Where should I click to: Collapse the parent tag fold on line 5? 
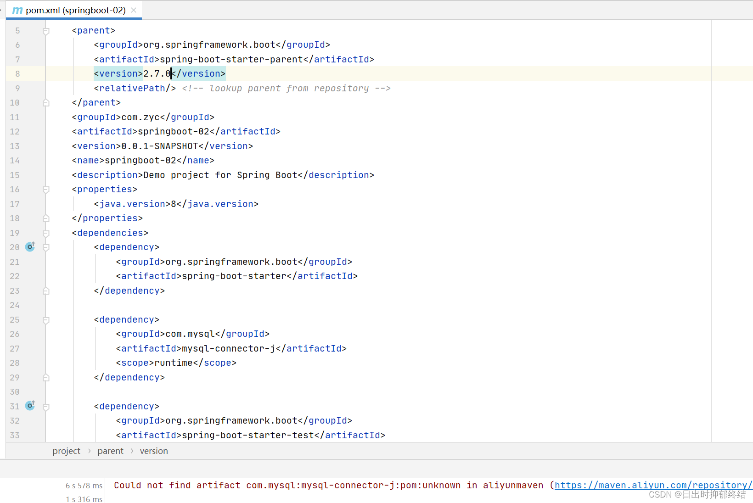point(46,31)
